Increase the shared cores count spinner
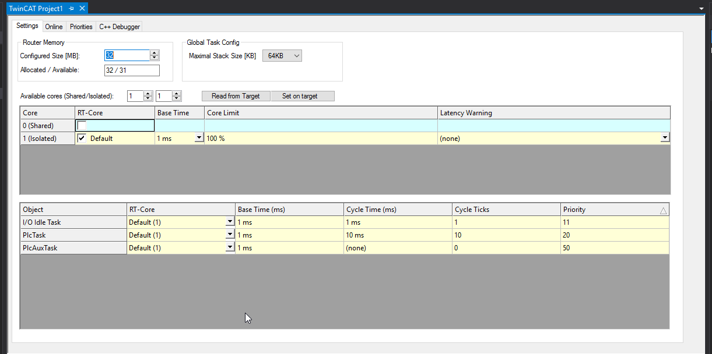 coord(148,93)
